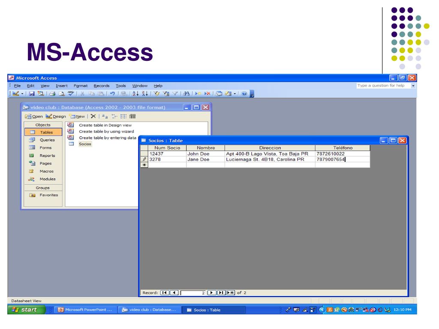Click the Insert Hyperlink toolbar icon
Viewport: 439px width, 329px height.
124,94
